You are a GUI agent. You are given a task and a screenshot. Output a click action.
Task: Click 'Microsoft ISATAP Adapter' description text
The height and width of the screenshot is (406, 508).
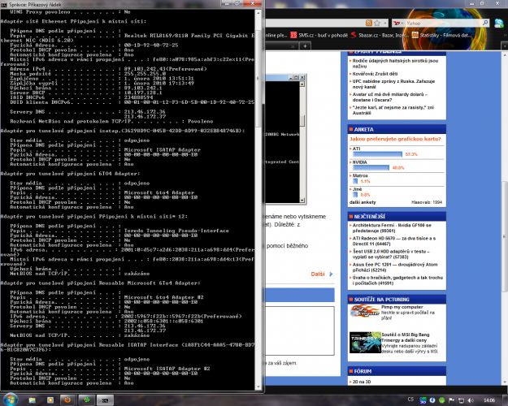point(163,150)
